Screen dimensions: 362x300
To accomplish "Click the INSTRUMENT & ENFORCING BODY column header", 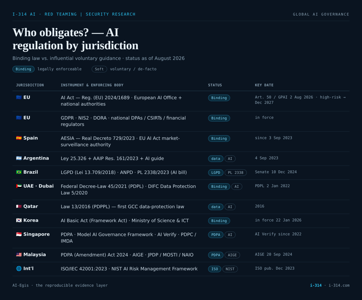I will [92, 85].
